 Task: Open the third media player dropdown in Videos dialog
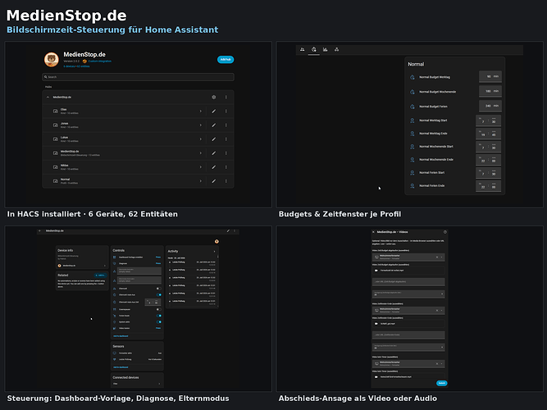coord(408,363)
